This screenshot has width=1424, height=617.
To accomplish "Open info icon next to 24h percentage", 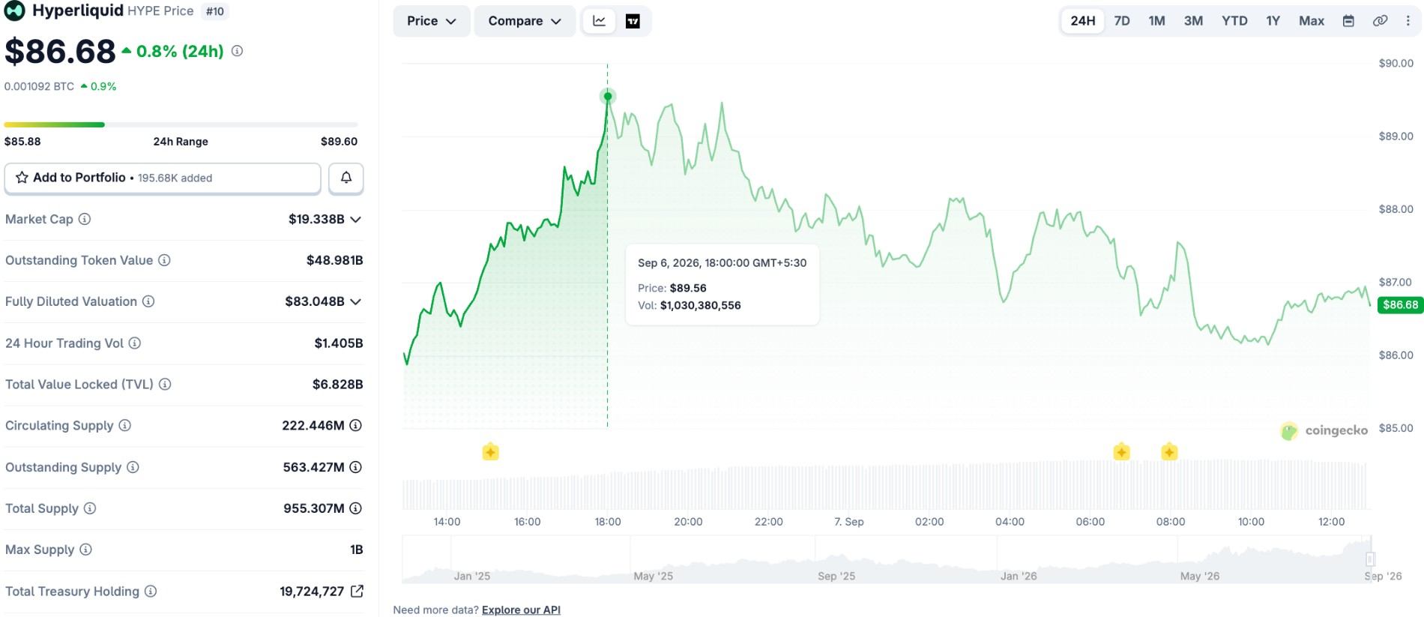I will pos(237,51).
